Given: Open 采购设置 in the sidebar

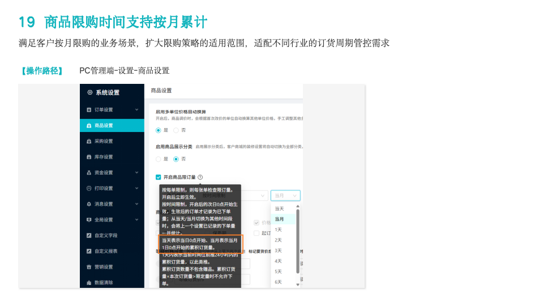Looking at the screenshot, I should [x=112, y=142].
